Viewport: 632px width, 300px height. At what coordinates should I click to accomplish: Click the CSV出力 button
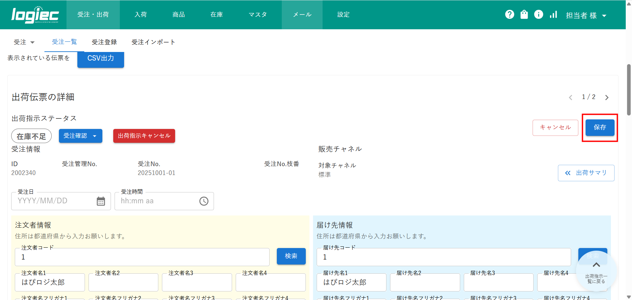click(x=100, y=59)
